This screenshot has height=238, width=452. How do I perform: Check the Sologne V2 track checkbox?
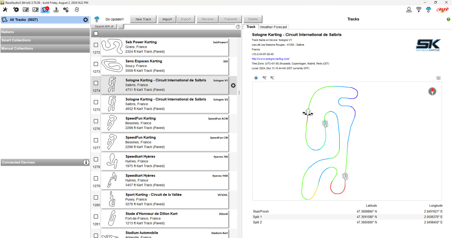click(x=96, y=102)
